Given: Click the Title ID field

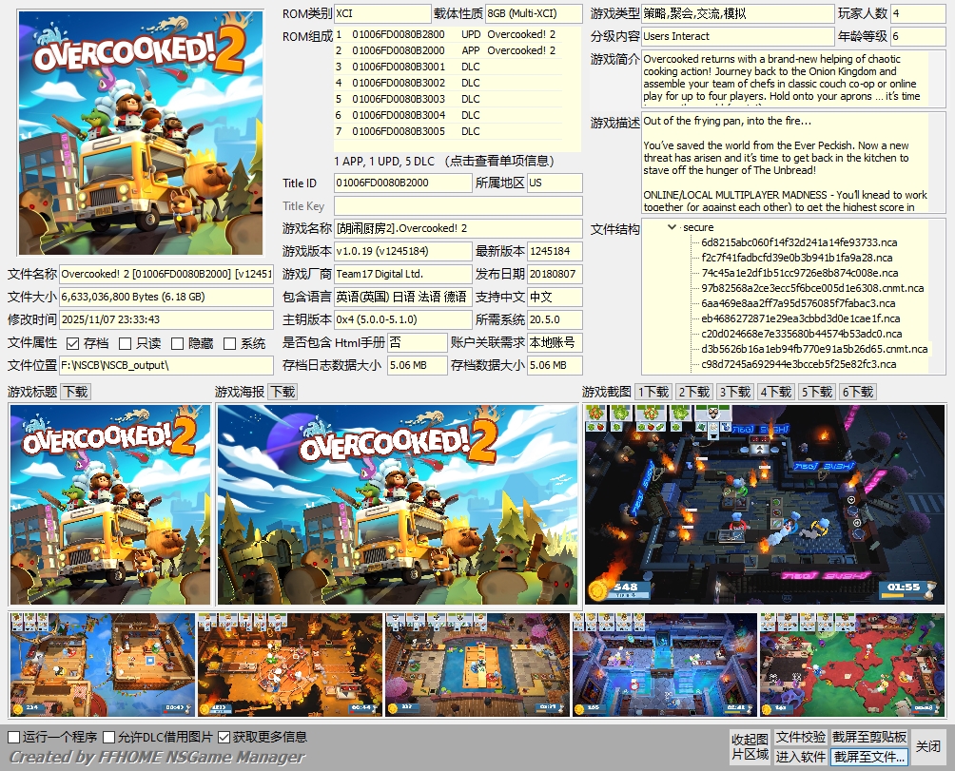Looking at the screenshot, I should pyautogui.click(x=402, y=183).
